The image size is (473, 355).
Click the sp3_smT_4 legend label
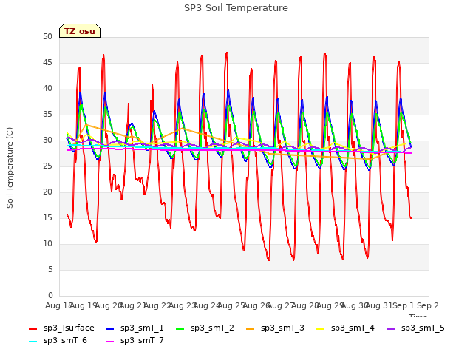353,328
